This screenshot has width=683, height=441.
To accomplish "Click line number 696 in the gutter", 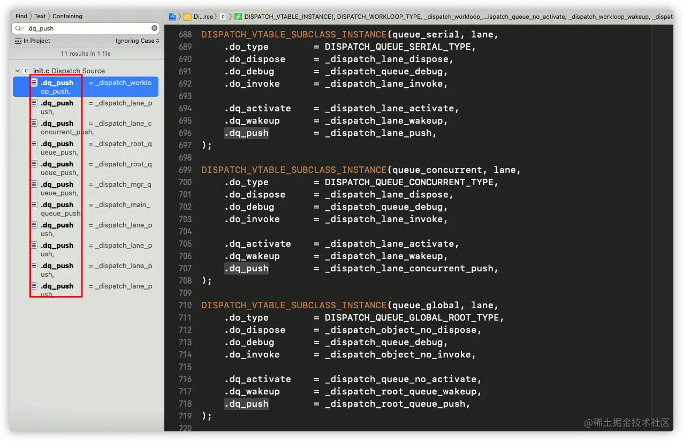I will [185, 133].
